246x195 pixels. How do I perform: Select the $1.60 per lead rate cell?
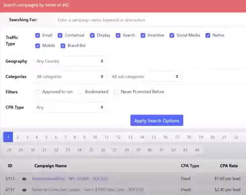point(227,178)
